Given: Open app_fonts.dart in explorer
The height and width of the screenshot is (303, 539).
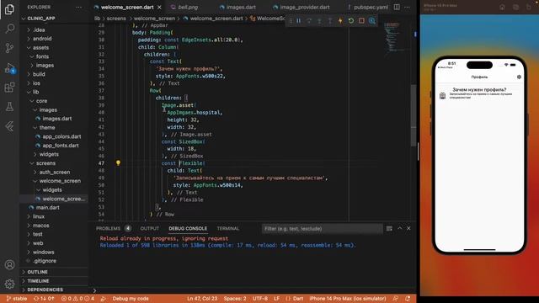Looking at the screenshot, I should point(61,146).
